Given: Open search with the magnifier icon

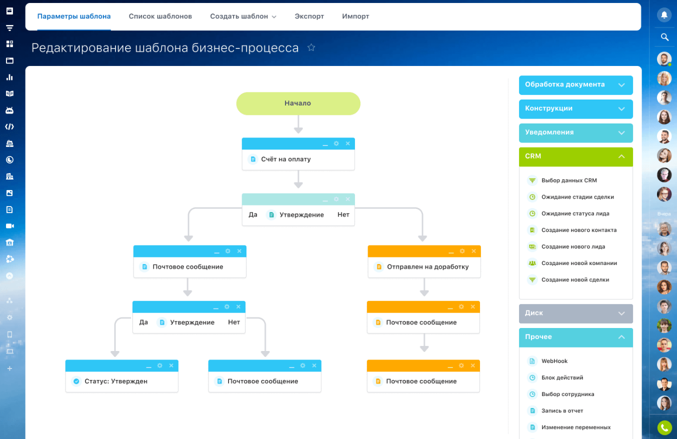Looking at the screenshot, I should pos(664,37).
